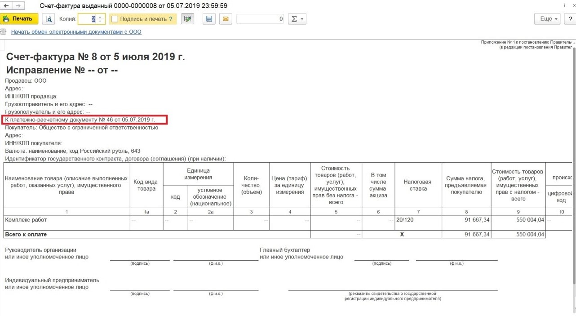Send the invoice by email envelope icon
The width and height of the screenshot is (576, 316).
pyautogui.click(x=226, y=19)
